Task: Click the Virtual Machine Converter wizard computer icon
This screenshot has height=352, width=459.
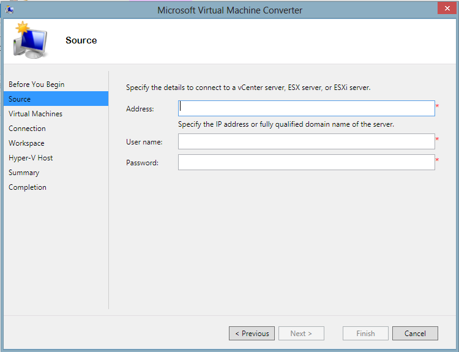Action: coord(31,40)
